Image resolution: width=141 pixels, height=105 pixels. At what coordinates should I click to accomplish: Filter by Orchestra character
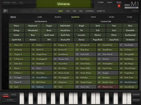(130, 40)
